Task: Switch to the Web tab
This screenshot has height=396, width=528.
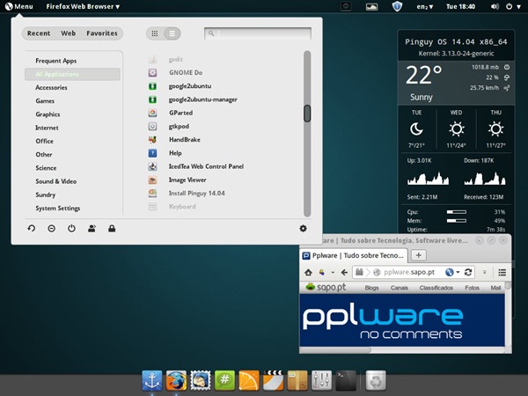Action: pos(69,33)
